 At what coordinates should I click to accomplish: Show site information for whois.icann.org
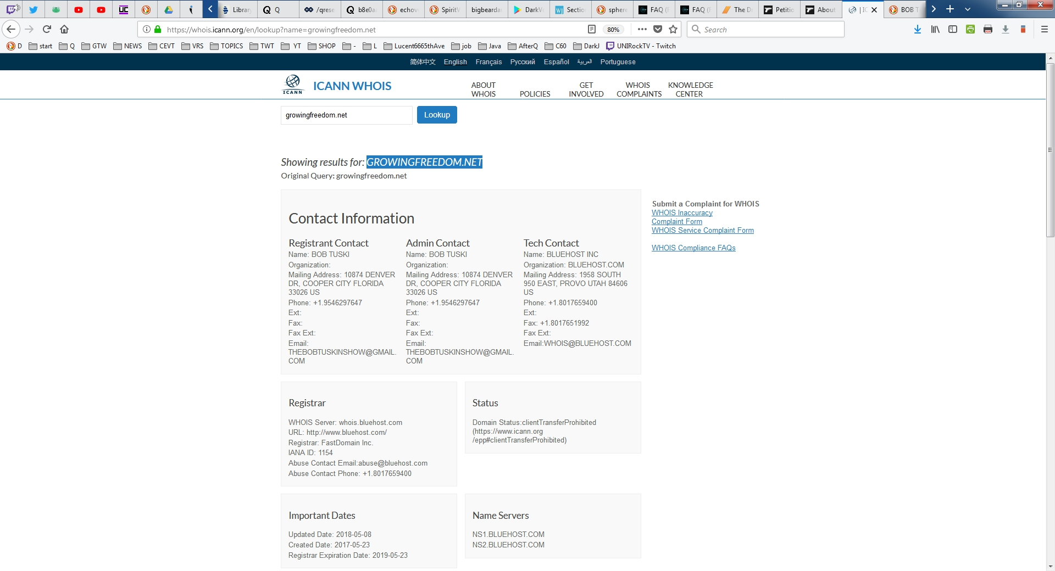pos(147,30)
